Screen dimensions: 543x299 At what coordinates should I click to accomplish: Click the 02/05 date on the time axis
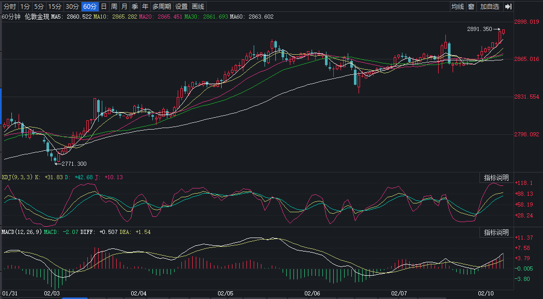[x=225, y=293]
